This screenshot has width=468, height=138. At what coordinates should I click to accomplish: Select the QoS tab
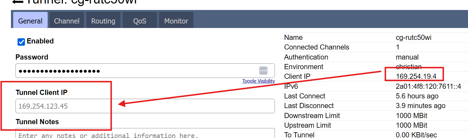point(140,21)
